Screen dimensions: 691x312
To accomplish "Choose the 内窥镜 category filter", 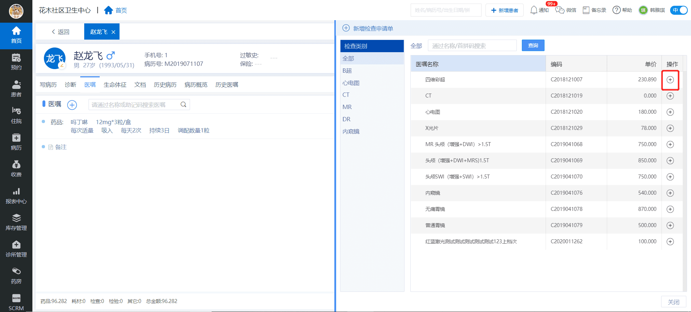I will pyautogui.click(x=351, y=131).
